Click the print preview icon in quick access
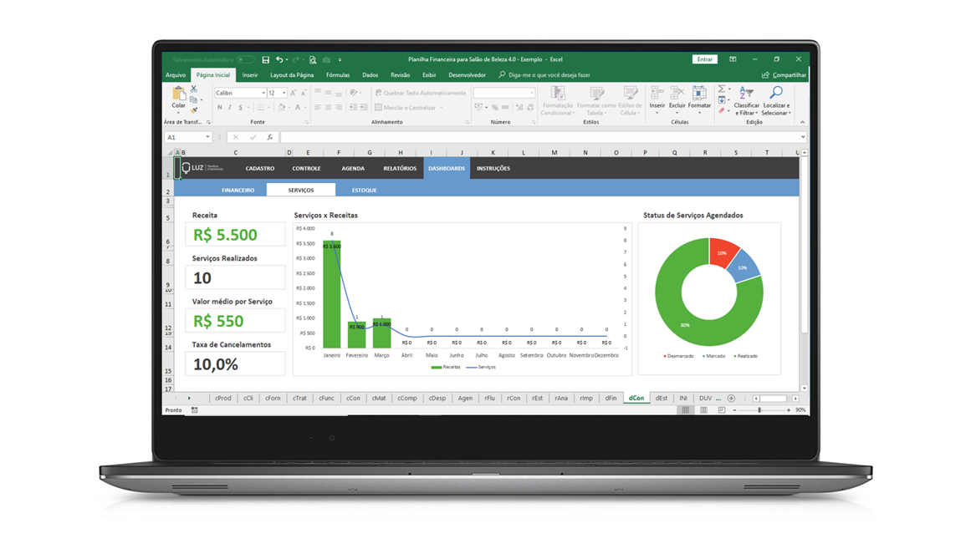 313,60
